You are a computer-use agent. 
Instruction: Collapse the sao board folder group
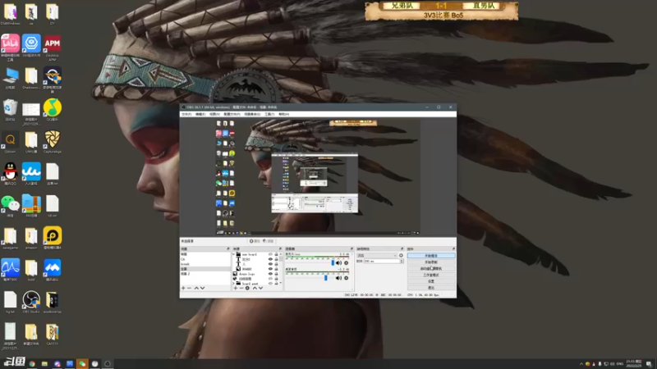click(x=234, y=254)
